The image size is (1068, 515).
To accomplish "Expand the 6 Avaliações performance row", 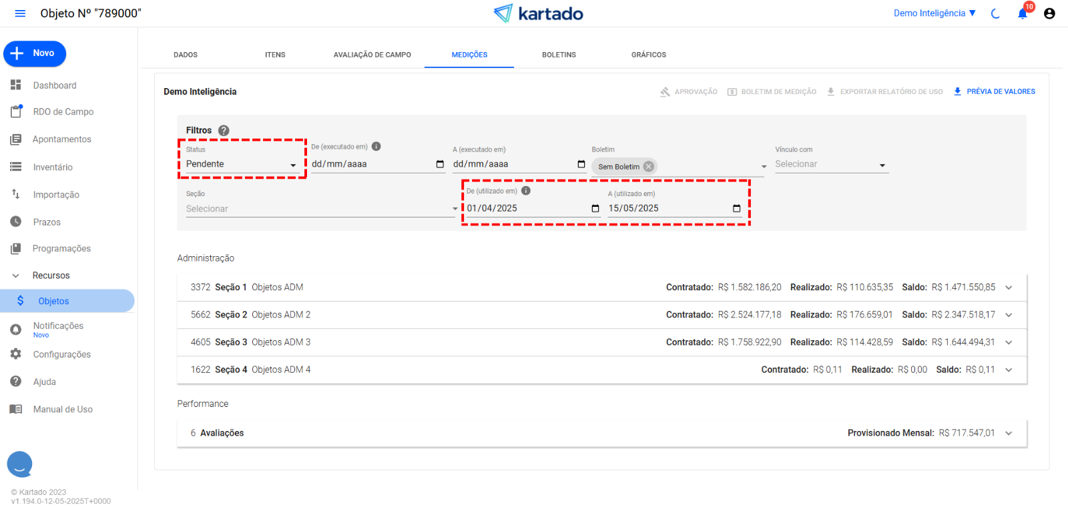I will (1009, 434).
